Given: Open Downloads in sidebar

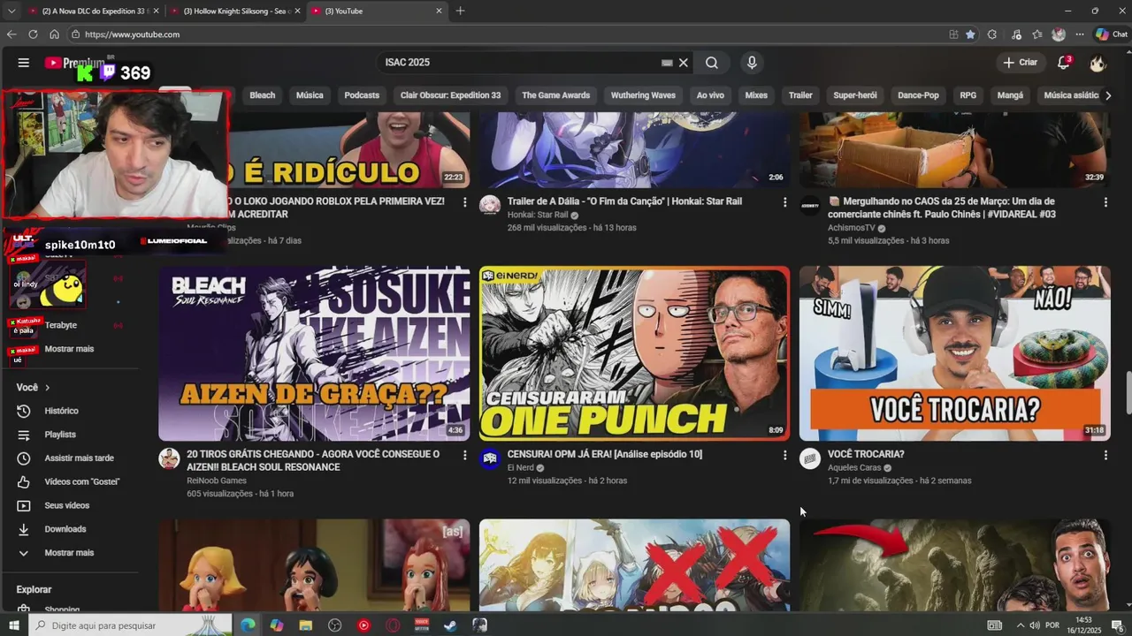Looking at the screenshot, I should click(65, 529).
